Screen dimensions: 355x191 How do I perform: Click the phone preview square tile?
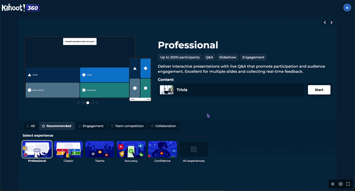pos(146,88)
